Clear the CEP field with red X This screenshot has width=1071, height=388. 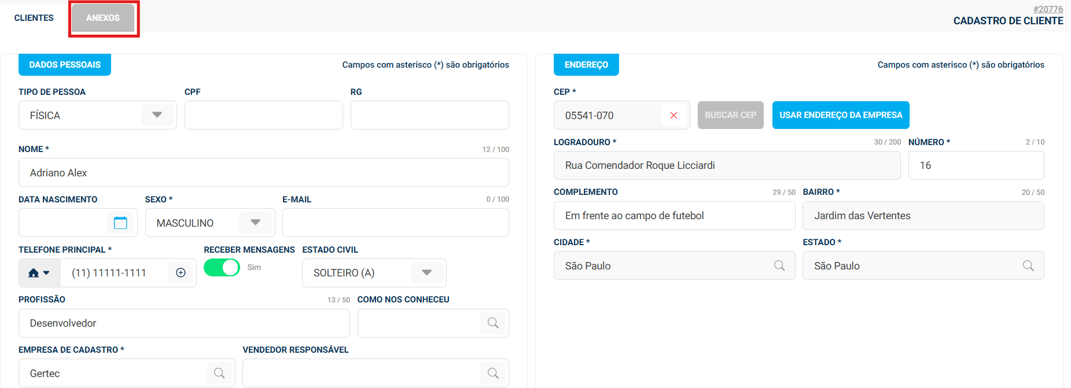point(673,116)
